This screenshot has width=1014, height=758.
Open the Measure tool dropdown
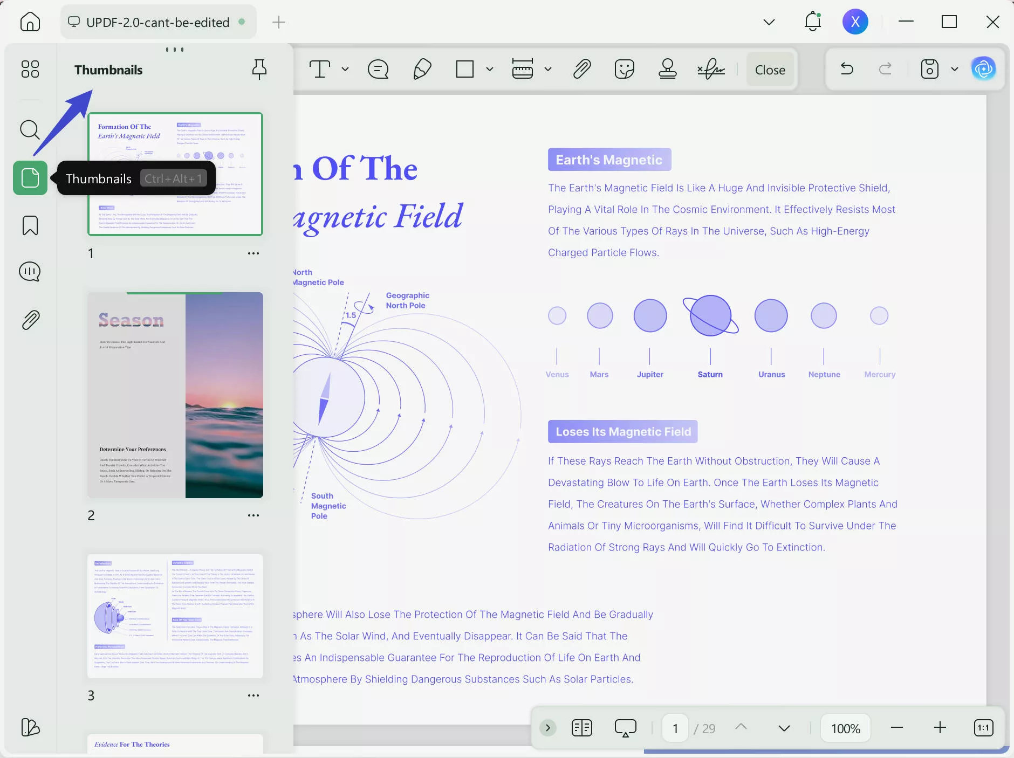547,69
